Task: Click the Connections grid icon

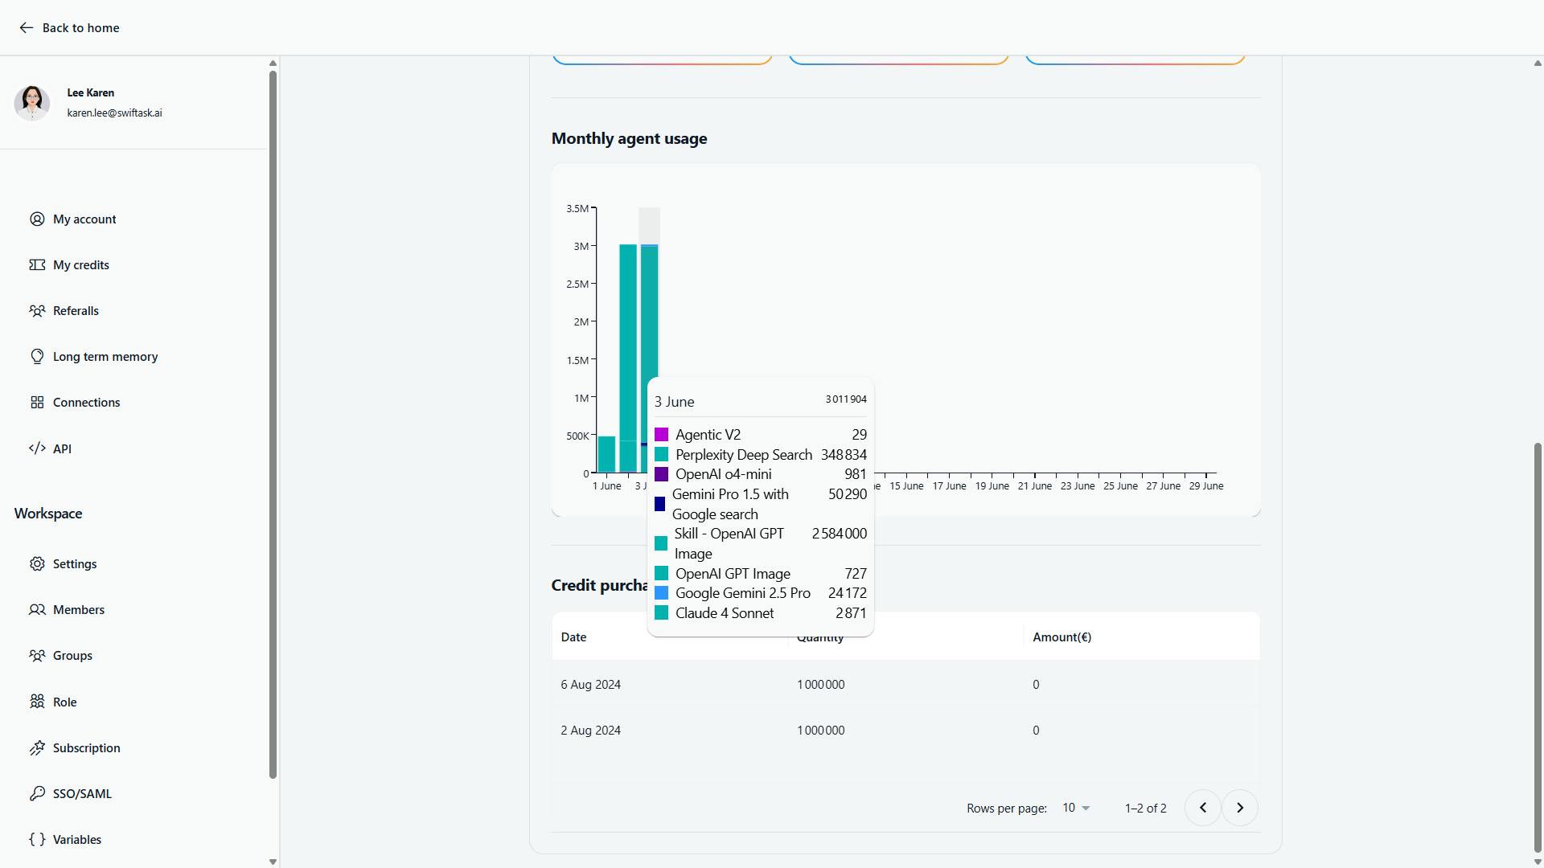Action: [x=37, y=403]
